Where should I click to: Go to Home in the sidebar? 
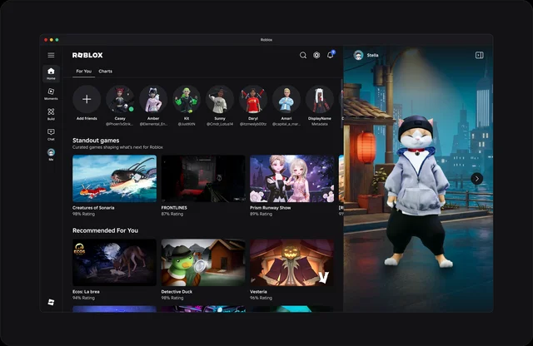tap(51, 73)
